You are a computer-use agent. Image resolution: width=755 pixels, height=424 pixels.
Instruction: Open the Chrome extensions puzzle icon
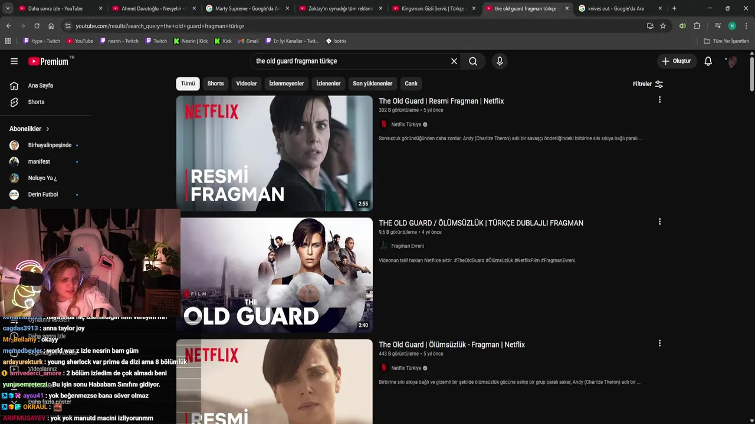pos(697,26)
